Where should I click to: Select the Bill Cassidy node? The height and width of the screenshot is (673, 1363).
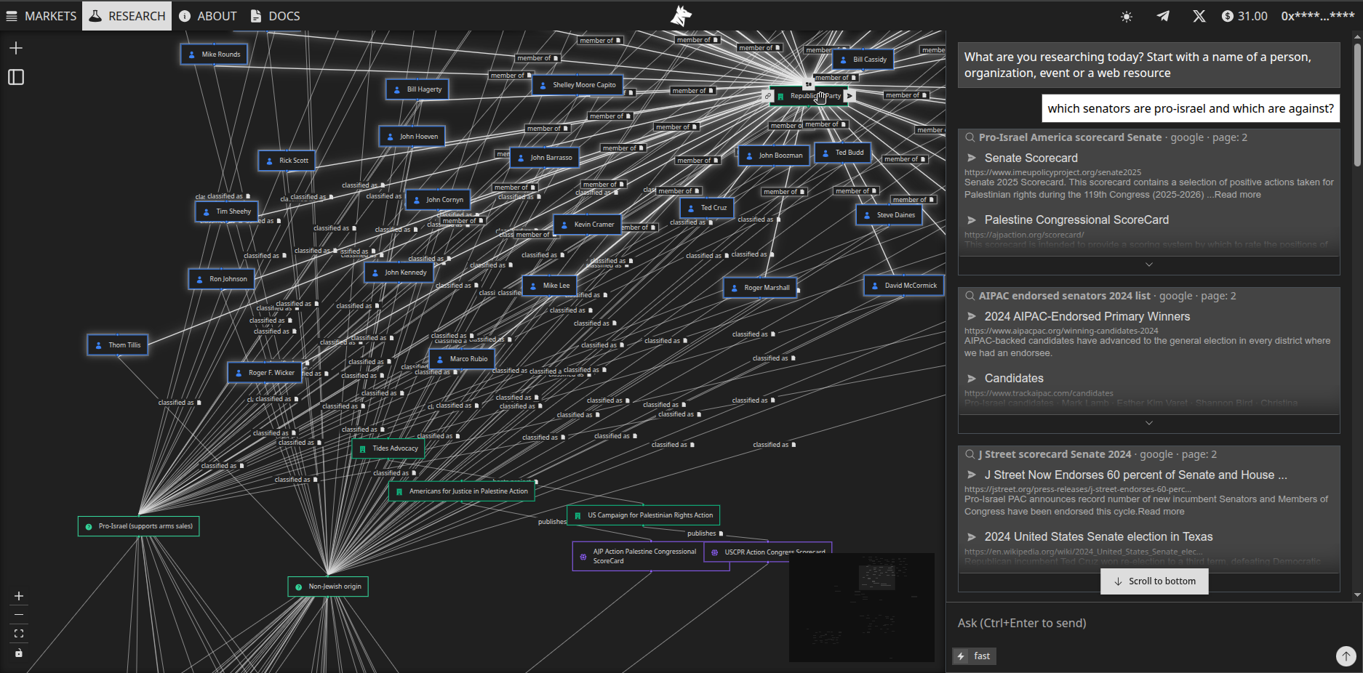863,60
